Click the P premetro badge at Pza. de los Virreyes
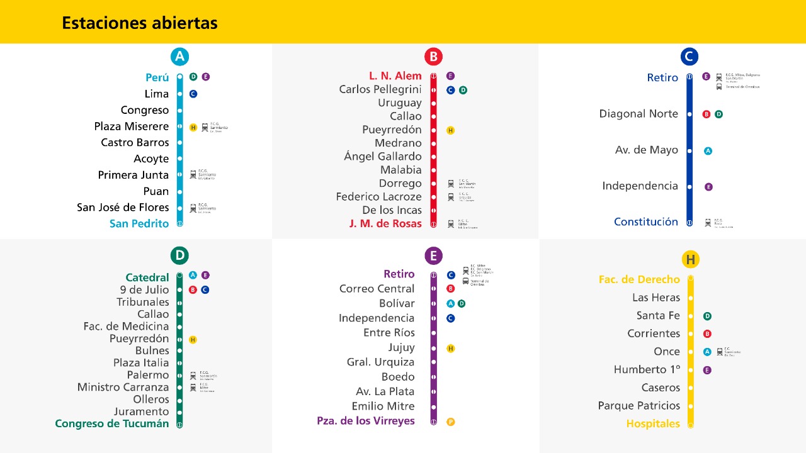Image resolution: width=806 pixels, height=453 pixels. 450,422
